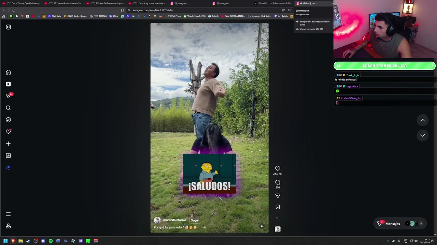Unmute the reel with the speaker button
Image resolution: width=437 pixels, height=245 pixels.
pyautogui.click(x=262, y=226)
